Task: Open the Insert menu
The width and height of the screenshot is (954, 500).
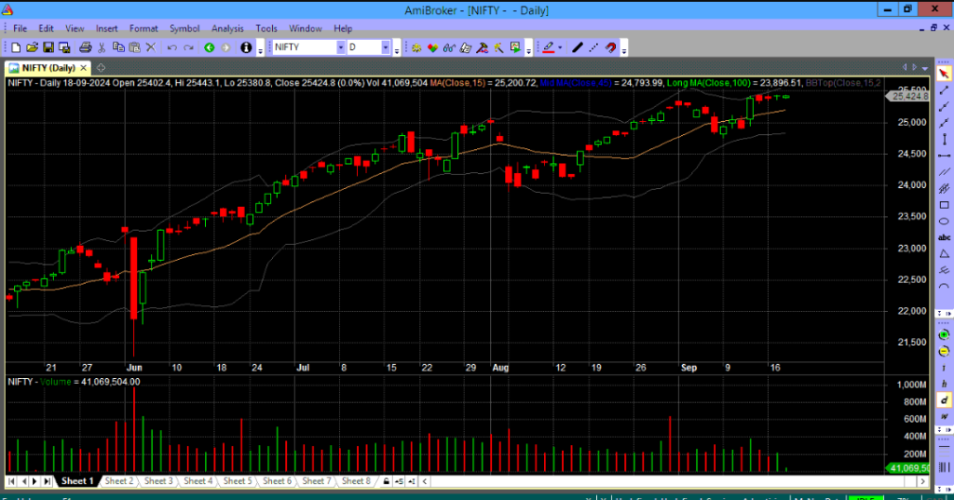Action: (x=106, y=29)
